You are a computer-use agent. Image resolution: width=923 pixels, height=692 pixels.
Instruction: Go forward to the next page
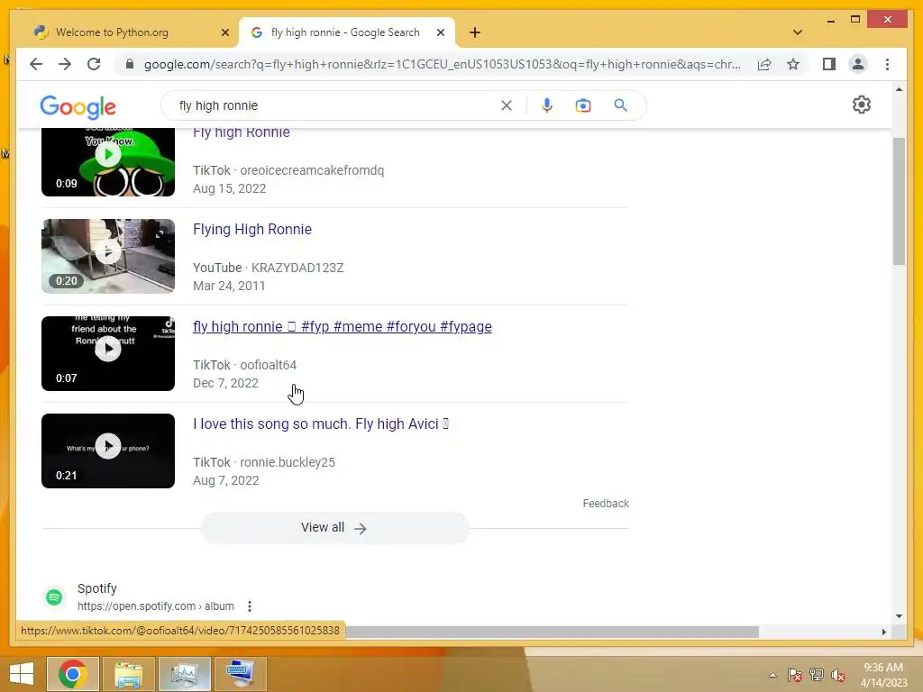pyautogui.click(x=65, y=64)
